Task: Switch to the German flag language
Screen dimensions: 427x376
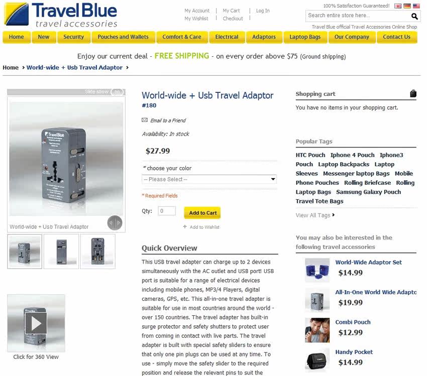Action: (407, 6)
